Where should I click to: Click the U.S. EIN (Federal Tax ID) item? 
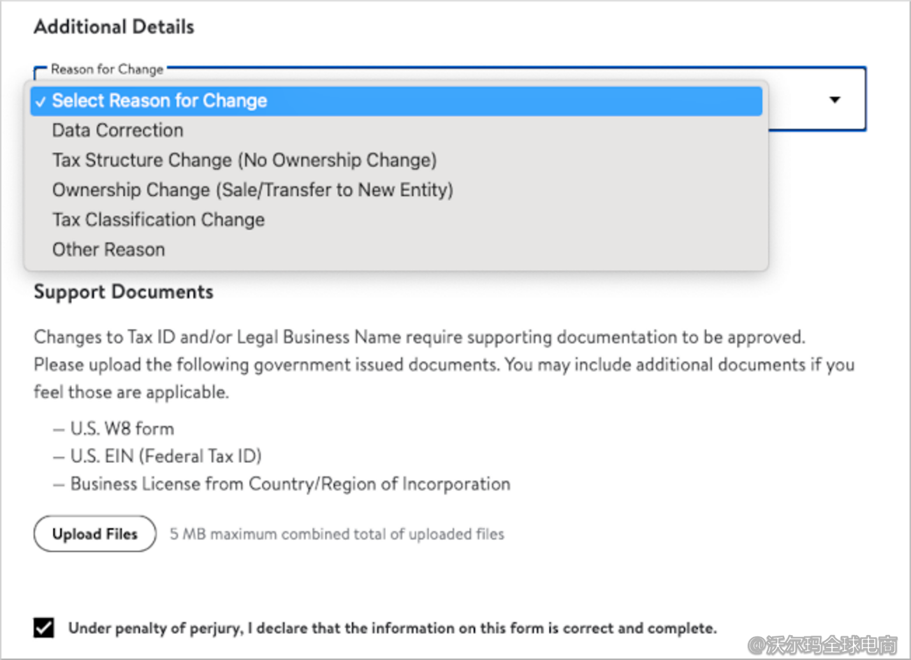(166, 456)
